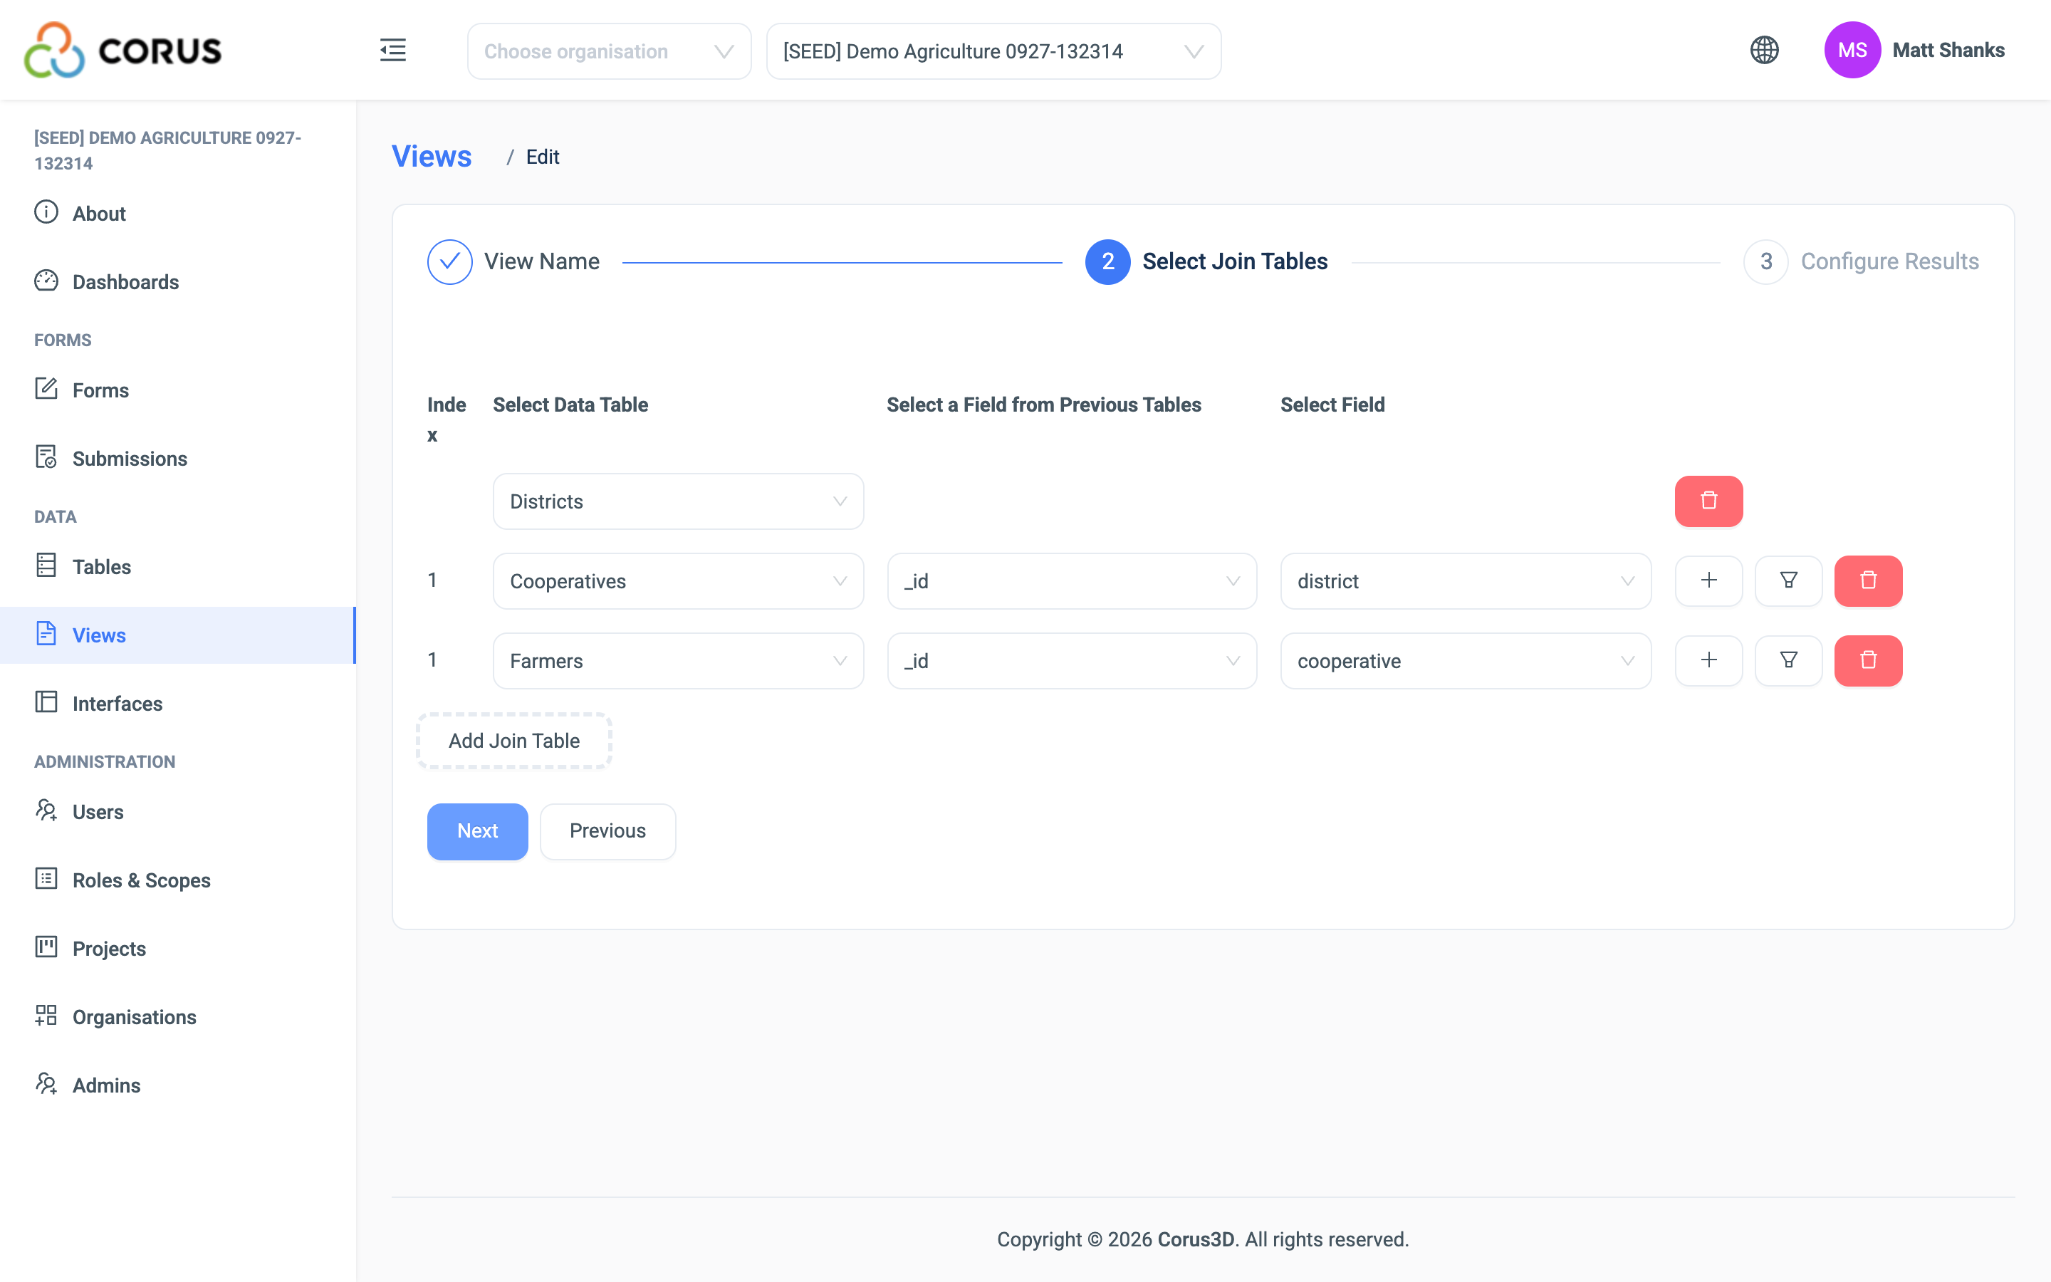
Task: Open the filter for the Farmers row
Action: [x=1788, y=660]
